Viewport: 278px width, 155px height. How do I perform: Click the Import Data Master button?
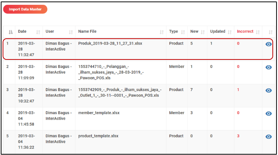click(x=25, y=9)
